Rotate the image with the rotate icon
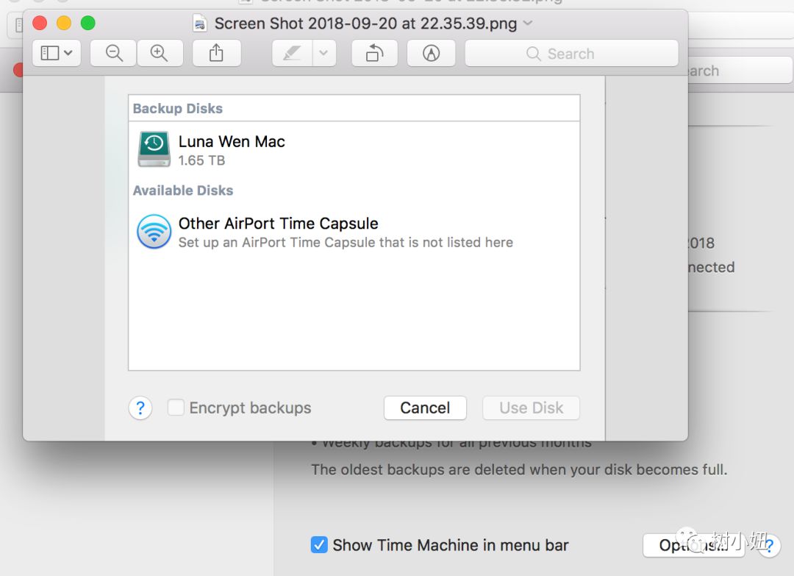This screenshot has height=576, width=794. point(375,53)
